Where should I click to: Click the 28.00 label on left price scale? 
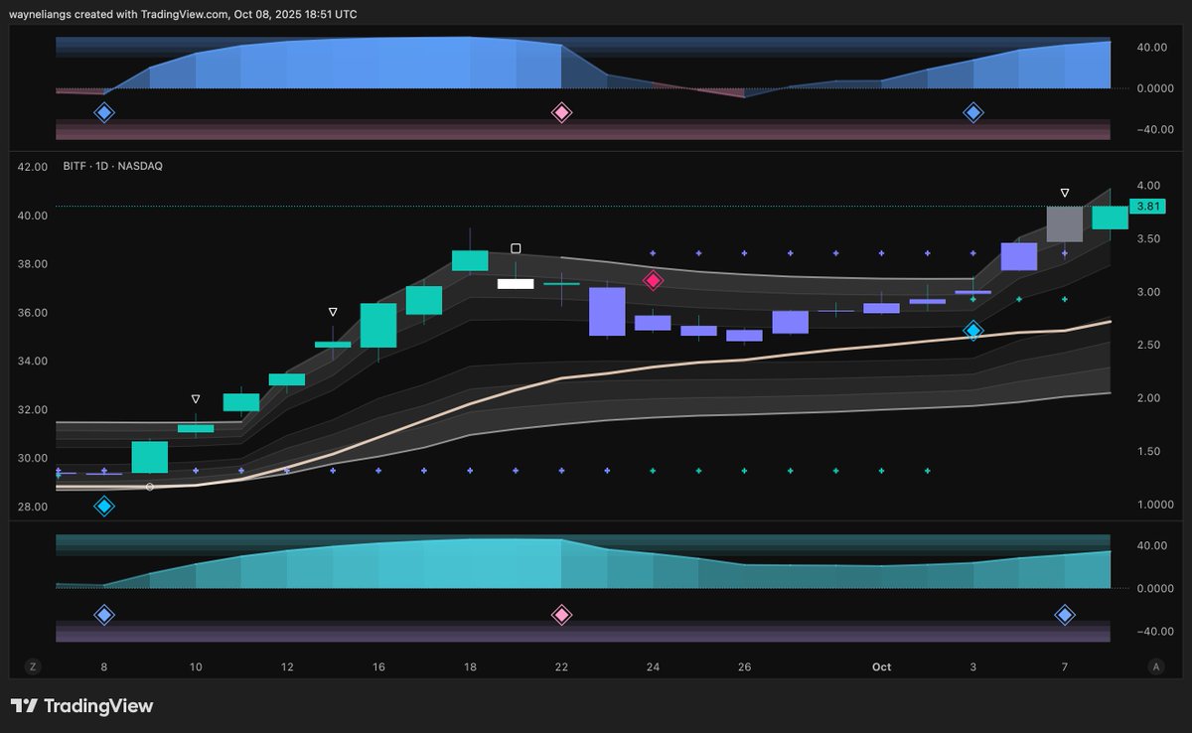33,508
